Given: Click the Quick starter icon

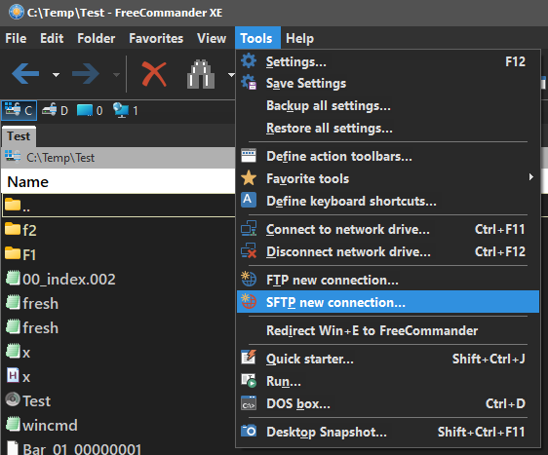Looking at the screenshot, I should click(x=249, y=358).
